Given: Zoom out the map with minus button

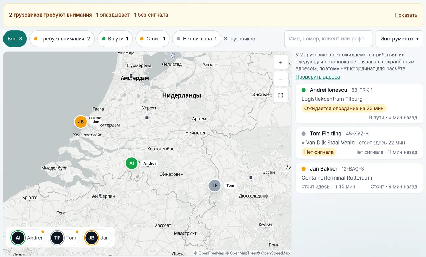Looking at the screenshot, I should 281,79.
